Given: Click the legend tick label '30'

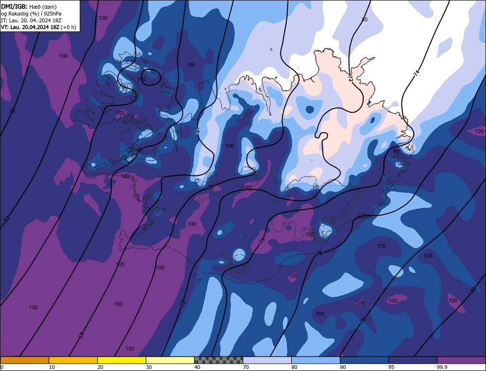Looking at the screenshot, I should tap(149, 367).
